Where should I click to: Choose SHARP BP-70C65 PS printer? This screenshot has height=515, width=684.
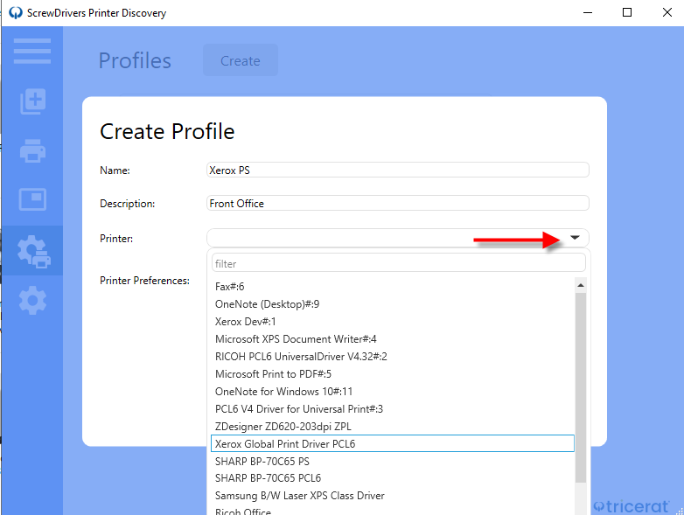(x=393, y=461)
